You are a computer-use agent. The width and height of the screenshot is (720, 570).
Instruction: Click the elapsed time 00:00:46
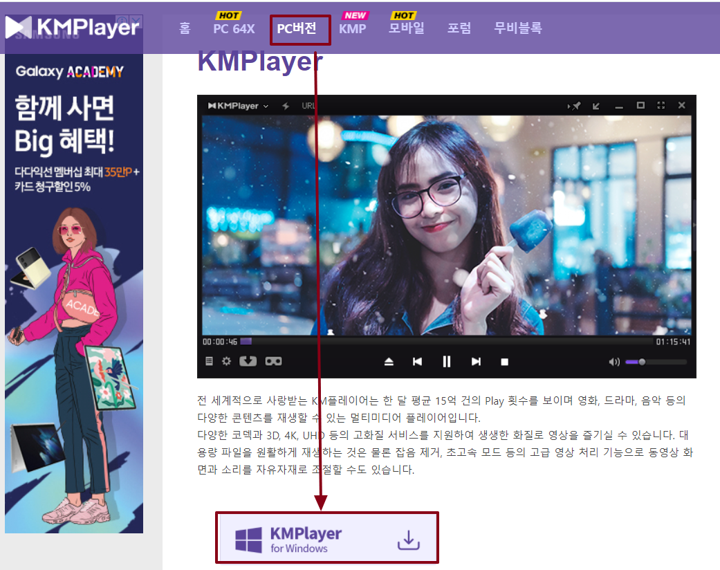pyautogui.click(x=220, y=342)
